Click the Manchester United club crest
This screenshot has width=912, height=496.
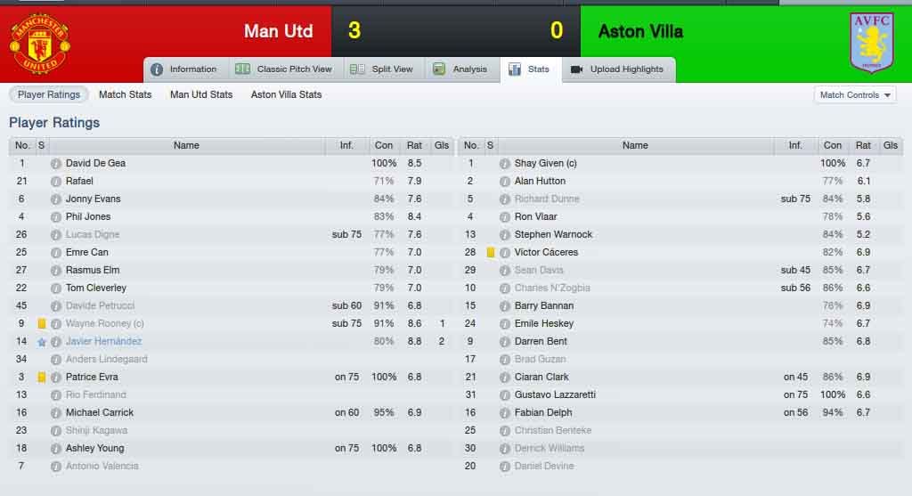(39, 44)
